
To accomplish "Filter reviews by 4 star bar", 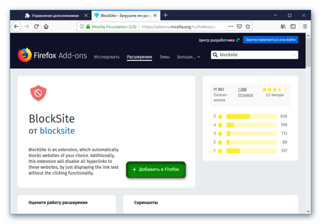I will 251,125.
